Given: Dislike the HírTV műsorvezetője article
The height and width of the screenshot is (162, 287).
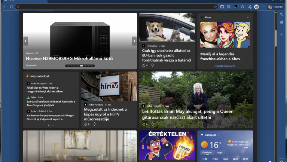Looking at the screenshot, I should (x=94, y=124).
